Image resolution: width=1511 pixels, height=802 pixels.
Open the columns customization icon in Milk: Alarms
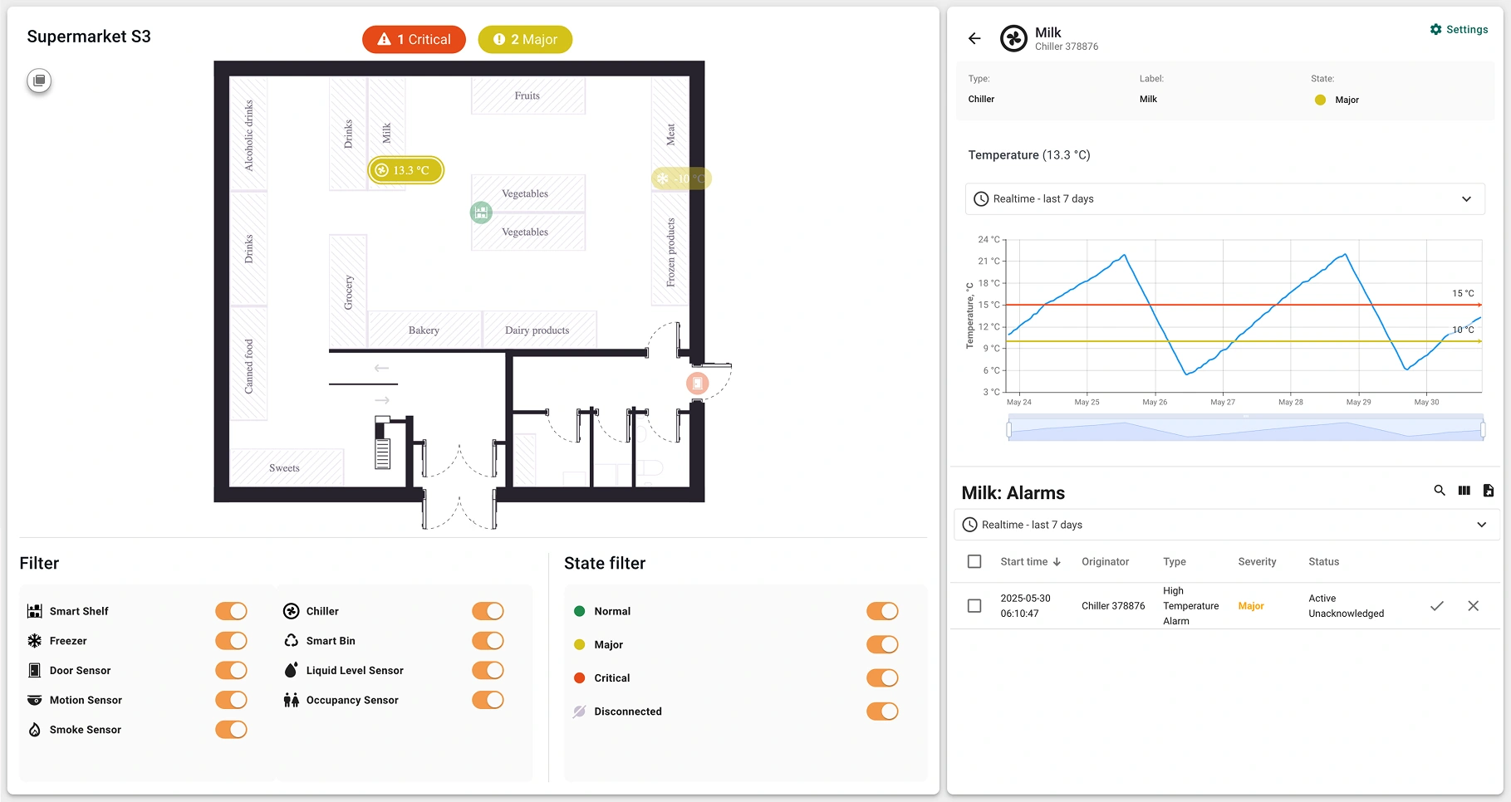pyautogui.click(x=1464, y=491)
